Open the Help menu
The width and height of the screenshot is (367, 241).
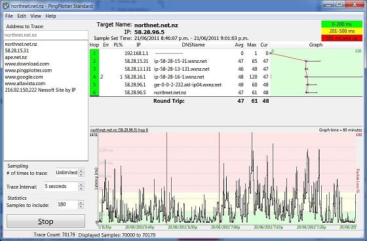pyautogui.click(x=50, y=16)
